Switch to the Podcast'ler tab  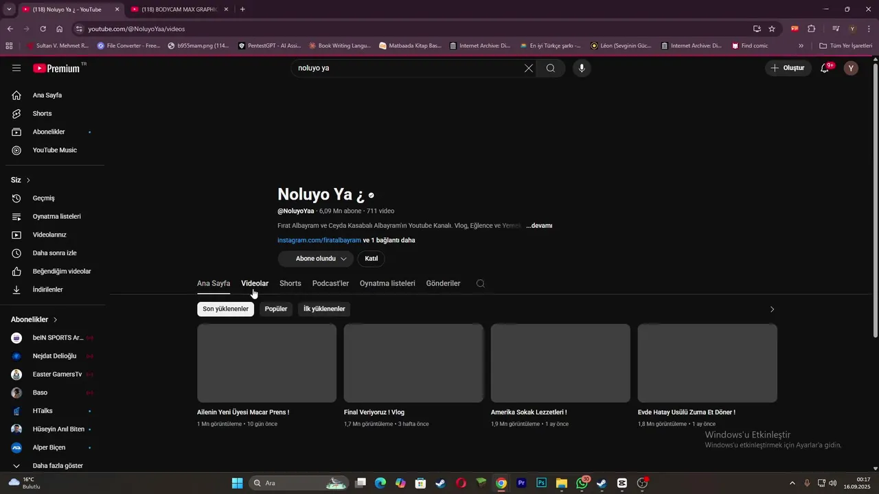pyautogui.click(x=330, y=283)
